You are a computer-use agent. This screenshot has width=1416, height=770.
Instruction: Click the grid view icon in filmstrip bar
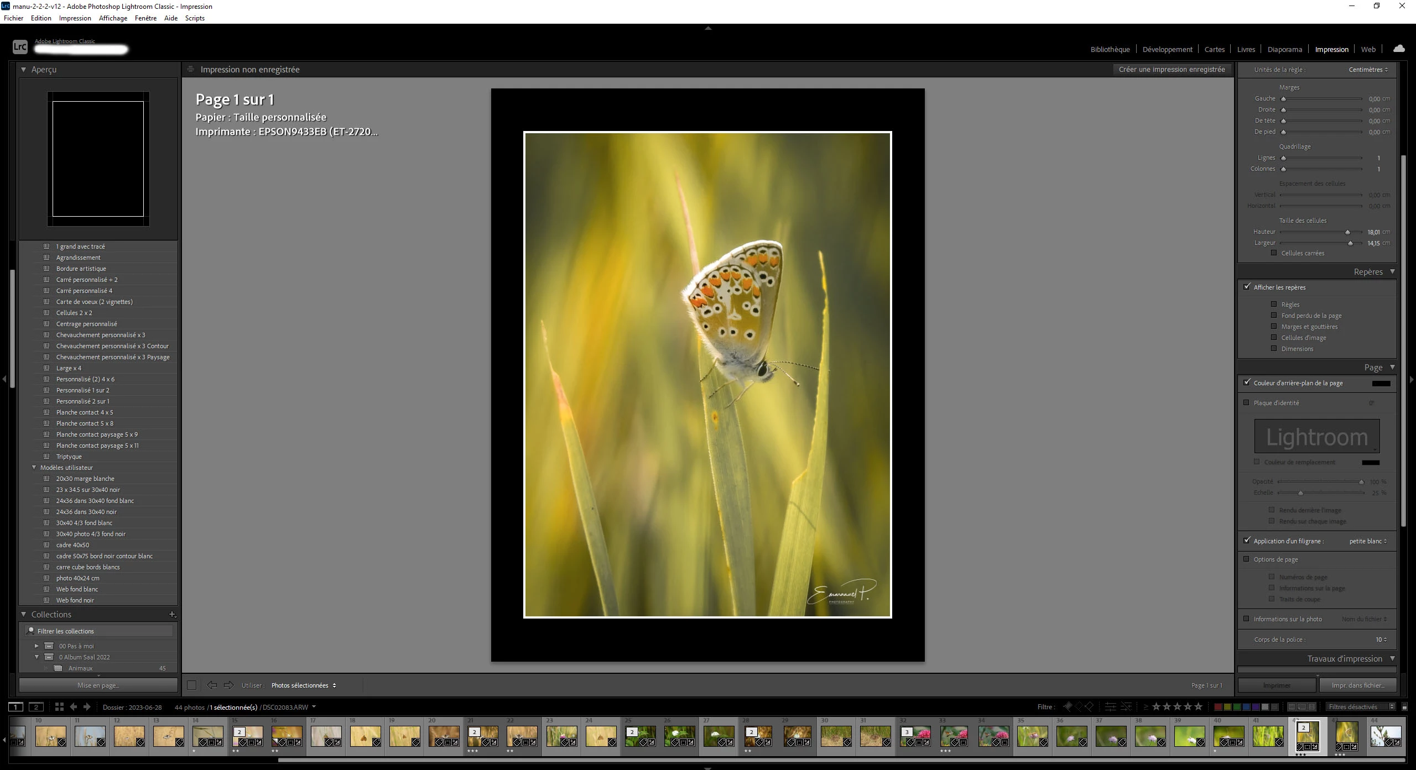click(59, 706)
